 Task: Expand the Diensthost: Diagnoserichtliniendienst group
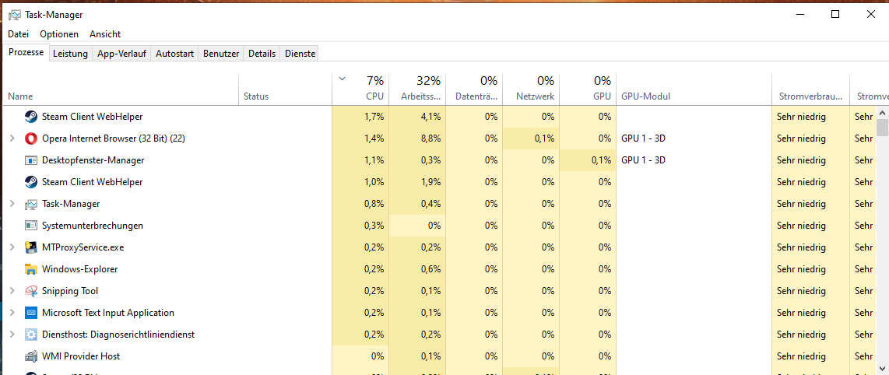click(x=12, y=335)
